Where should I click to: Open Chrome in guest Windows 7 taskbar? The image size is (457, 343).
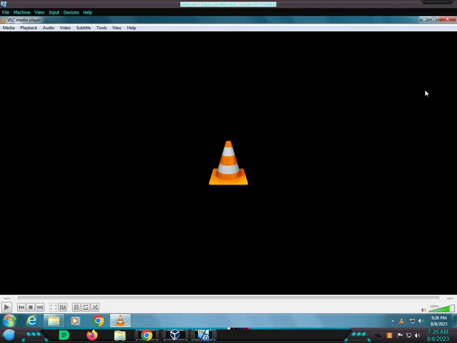click(x=99, y=321)
